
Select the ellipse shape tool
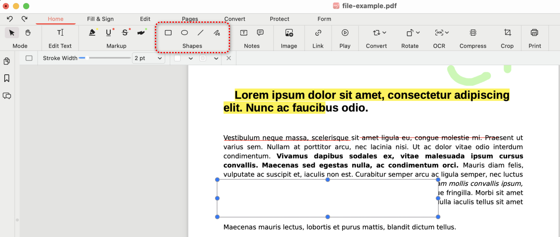[x=185, y=33]
